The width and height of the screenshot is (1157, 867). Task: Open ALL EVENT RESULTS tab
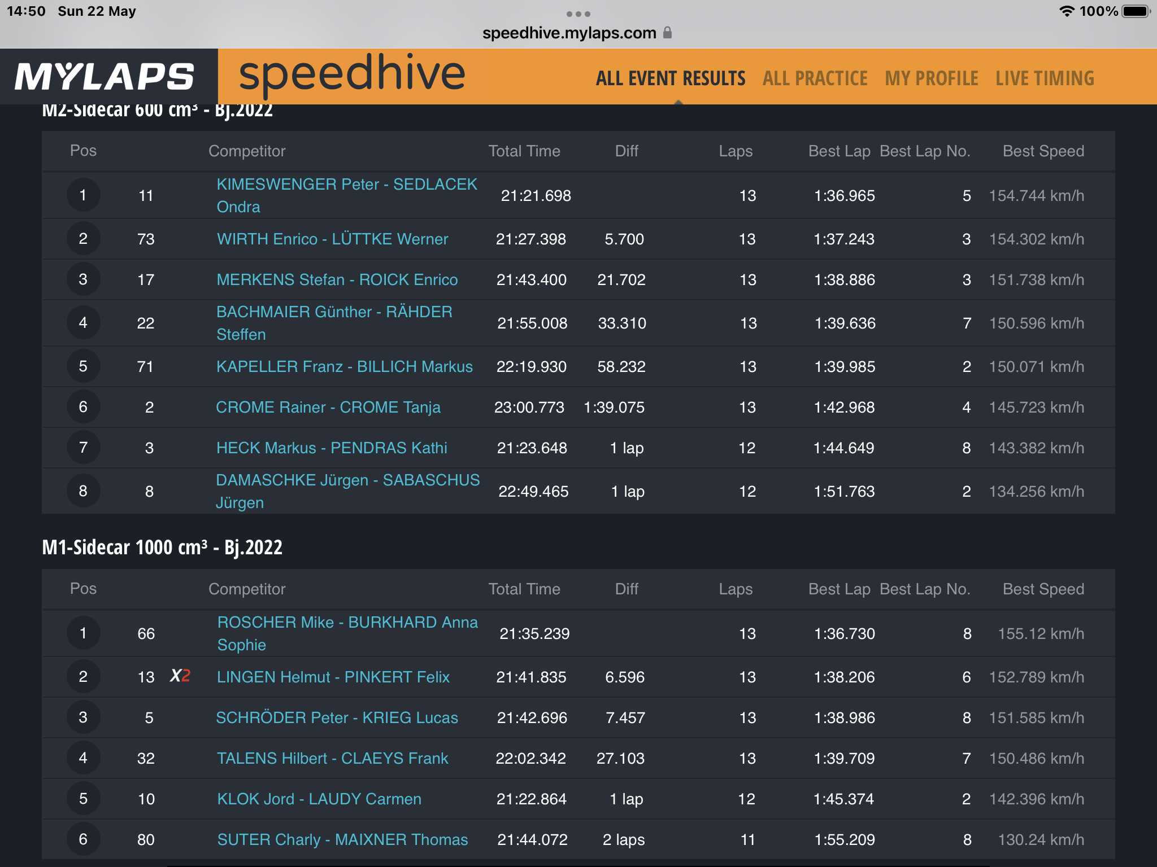[x=671, y=78]
